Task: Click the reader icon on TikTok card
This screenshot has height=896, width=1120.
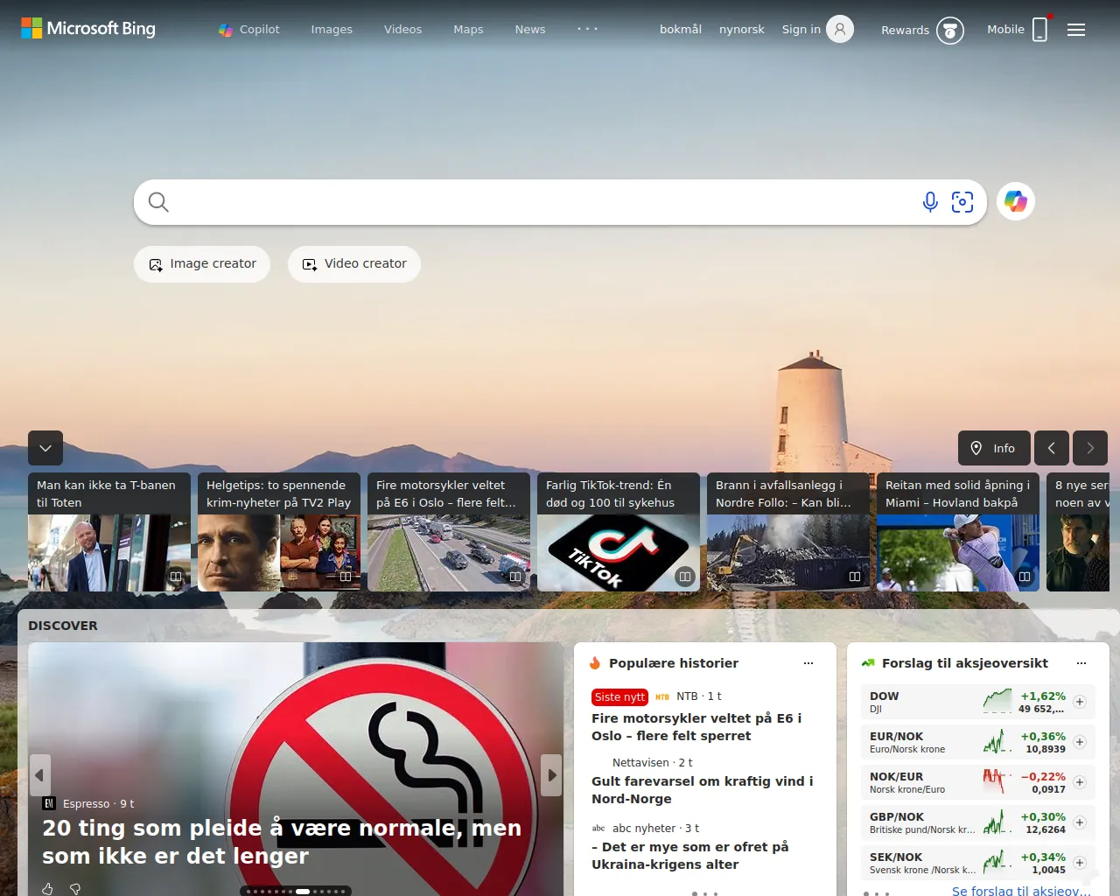Action: (x=685, y=577)
